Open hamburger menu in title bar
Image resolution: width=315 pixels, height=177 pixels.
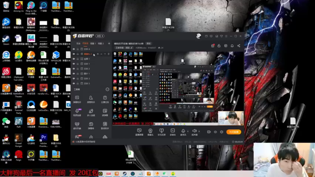coord(226,36)
